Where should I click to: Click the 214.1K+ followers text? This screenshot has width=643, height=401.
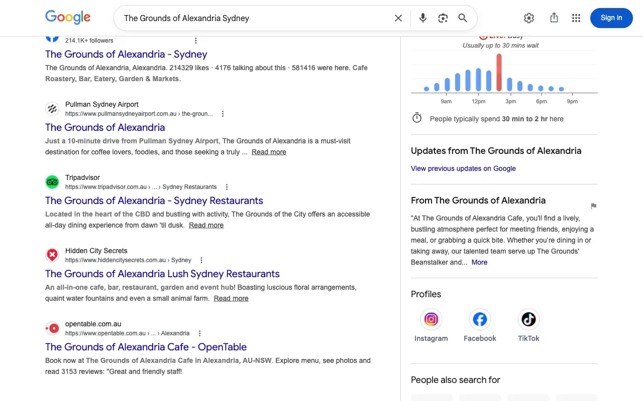89,41
